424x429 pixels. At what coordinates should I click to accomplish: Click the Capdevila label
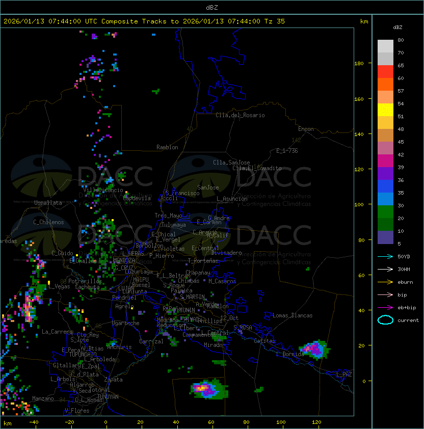tap(137, 198)
